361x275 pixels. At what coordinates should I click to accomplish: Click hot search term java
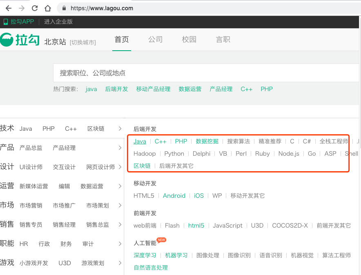pos(91,89)
